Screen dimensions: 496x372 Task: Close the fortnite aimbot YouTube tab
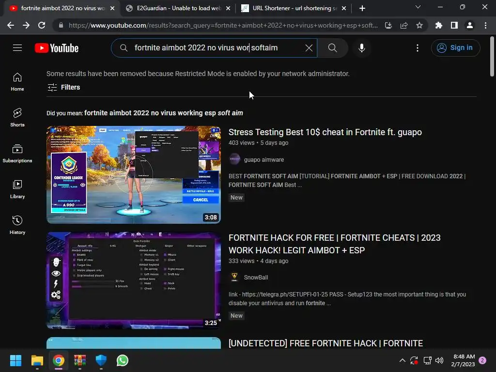click(x=112, y=8)
